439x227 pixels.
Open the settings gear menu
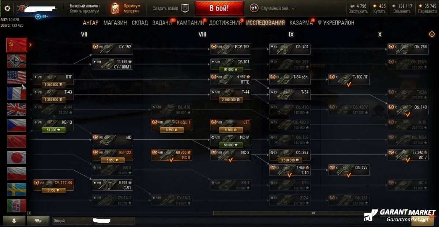tap(7, 8)
